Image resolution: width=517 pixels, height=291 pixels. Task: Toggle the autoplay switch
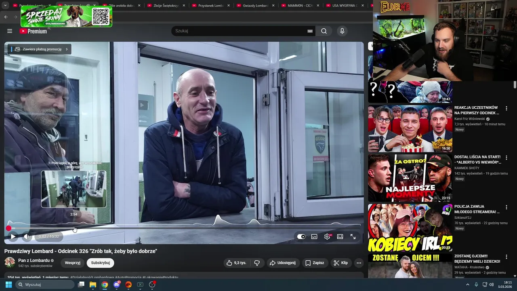pyautogui.click(x=301, y=236)
